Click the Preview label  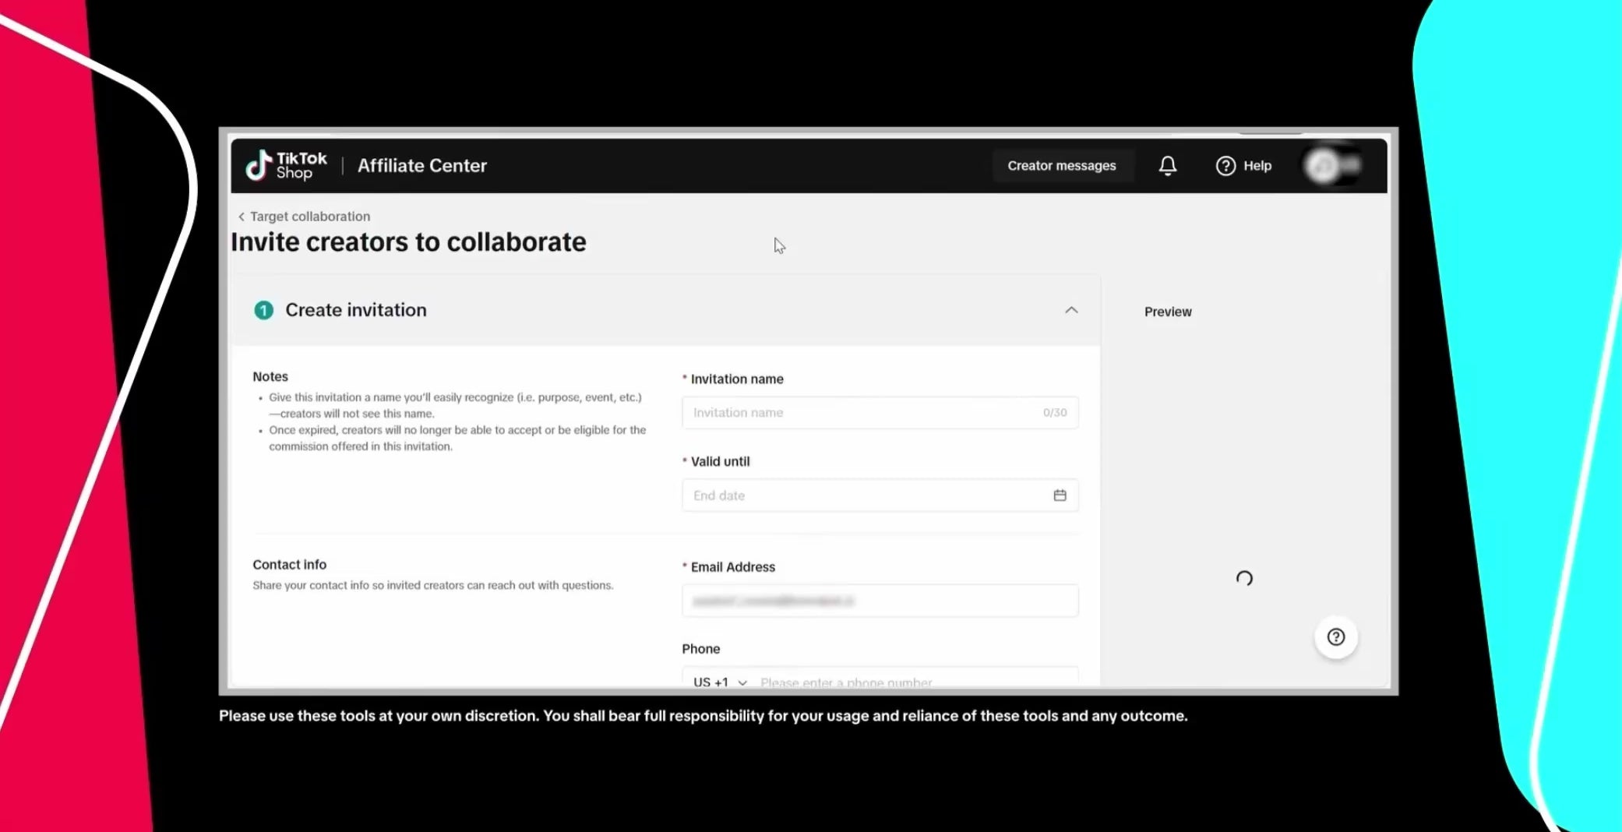pyautogui.click(x=1168, y=312)
